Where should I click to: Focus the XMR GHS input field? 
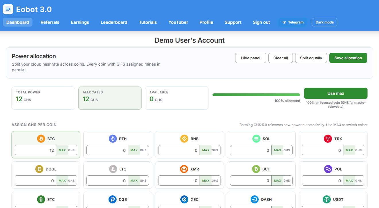pyautogui.click(x=179, y=180)
